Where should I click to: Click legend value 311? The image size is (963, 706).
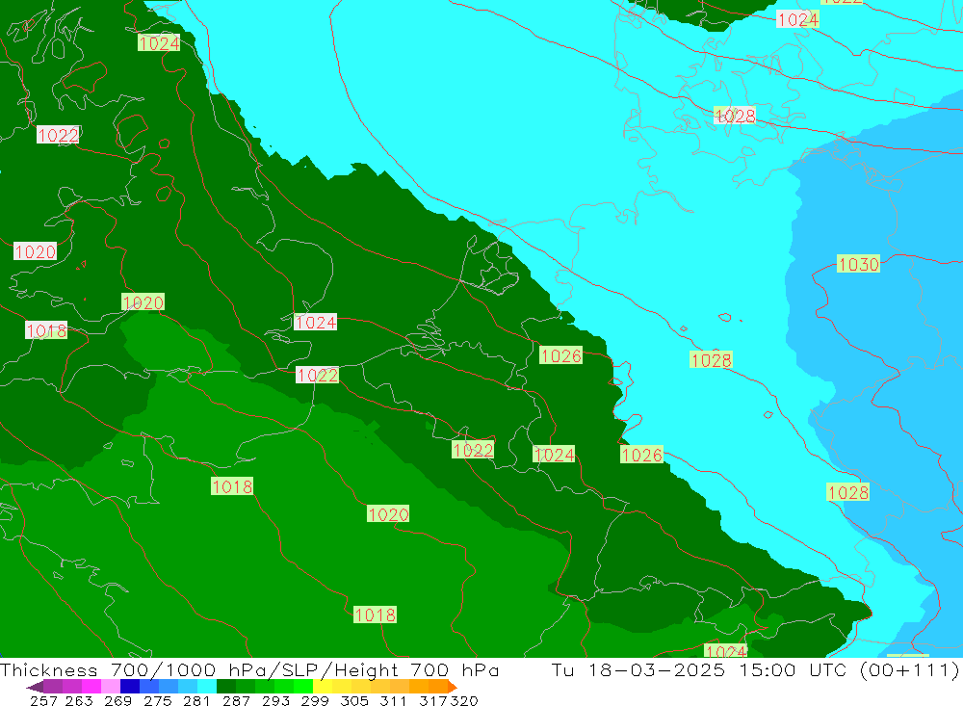pos(392,700)
